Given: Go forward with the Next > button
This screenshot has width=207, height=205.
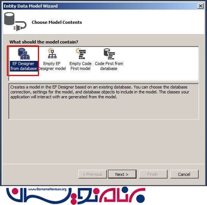Looking at the screenshot, I should click(122, 174).
